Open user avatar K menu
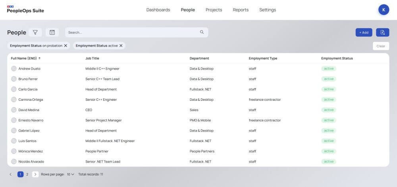Viewport: 397px width, 187px height. [x=384, y=10]
